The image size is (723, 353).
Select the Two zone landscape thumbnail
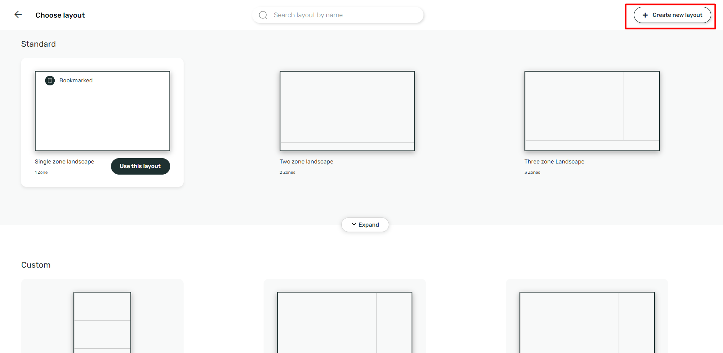[x=347, y=111]
